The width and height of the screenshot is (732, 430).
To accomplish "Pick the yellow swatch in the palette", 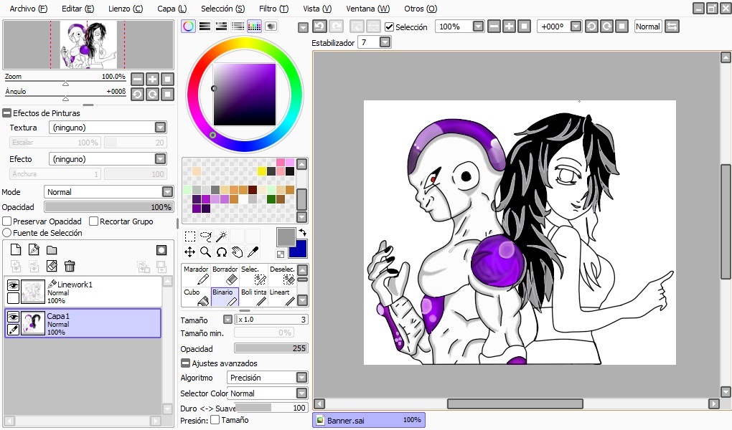I will coord(261,171).
